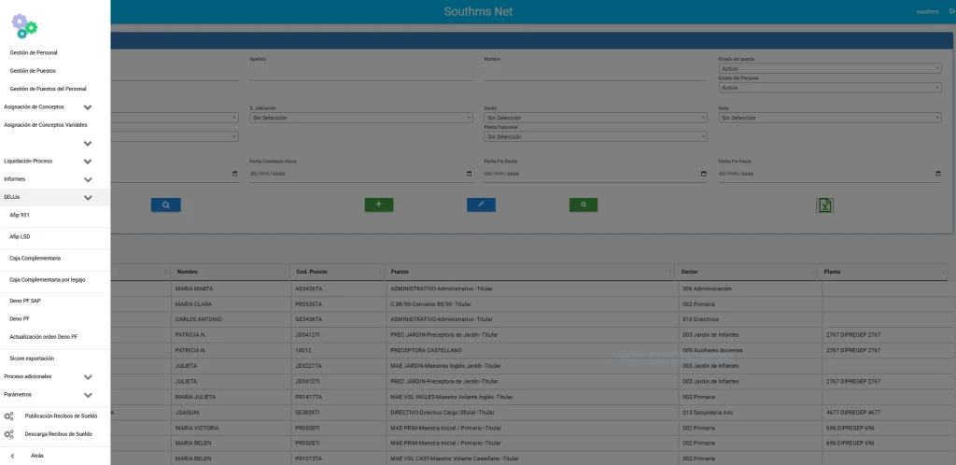Click the Southms Net header title
956x465 pixels.
(x=478, y=11)
